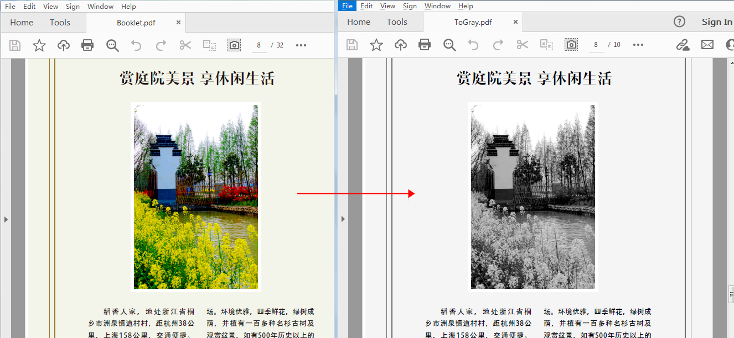
Task: Select the ToGray.pdf document tab
Action: tap(473, 22)
